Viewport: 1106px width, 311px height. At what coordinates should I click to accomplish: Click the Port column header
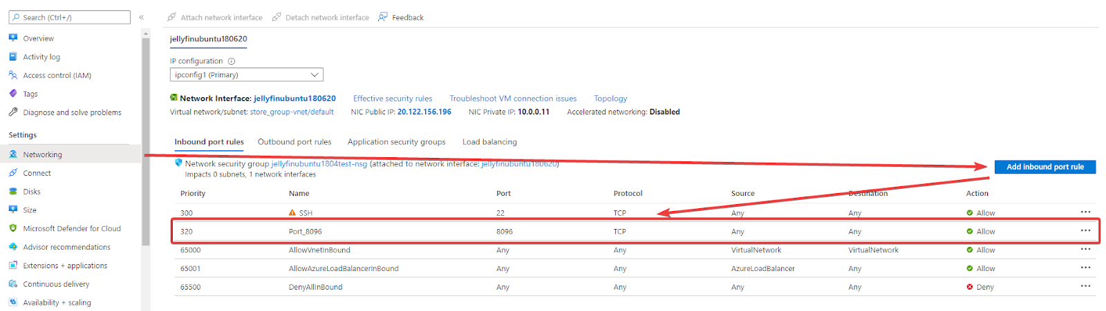[503, 194]
